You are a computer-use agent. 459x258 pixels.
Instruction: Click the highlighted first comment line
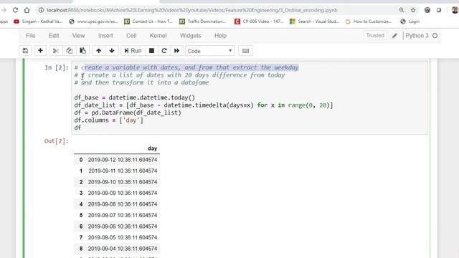tap(186, 67)
